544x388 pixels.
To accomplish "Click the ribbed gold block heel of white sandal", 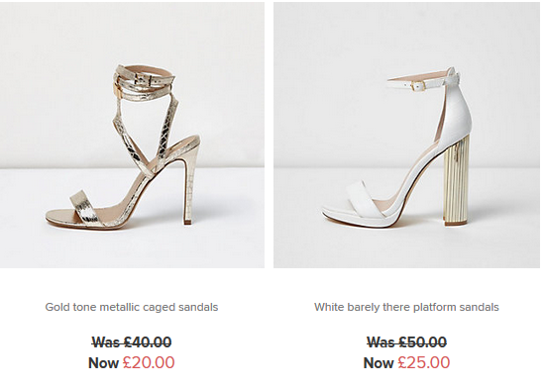I will (x=457, y=180).
